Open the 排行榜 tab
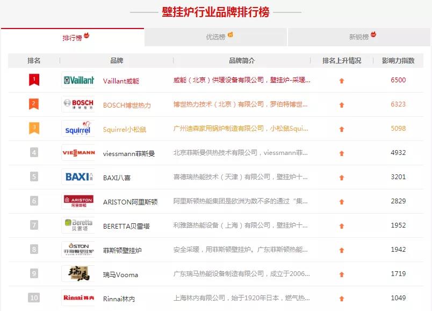 pos(73,37)
